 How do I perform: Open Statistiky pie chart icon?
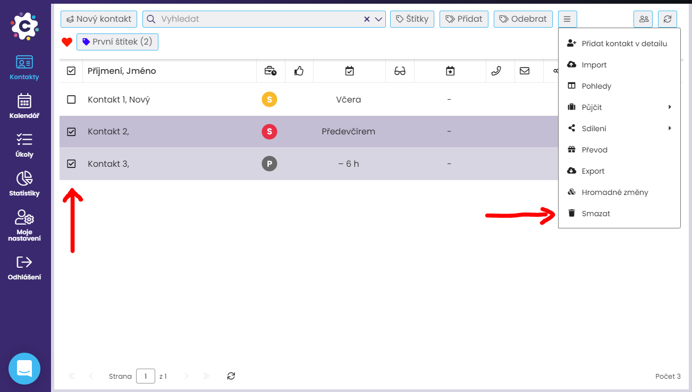pos(24,183)
